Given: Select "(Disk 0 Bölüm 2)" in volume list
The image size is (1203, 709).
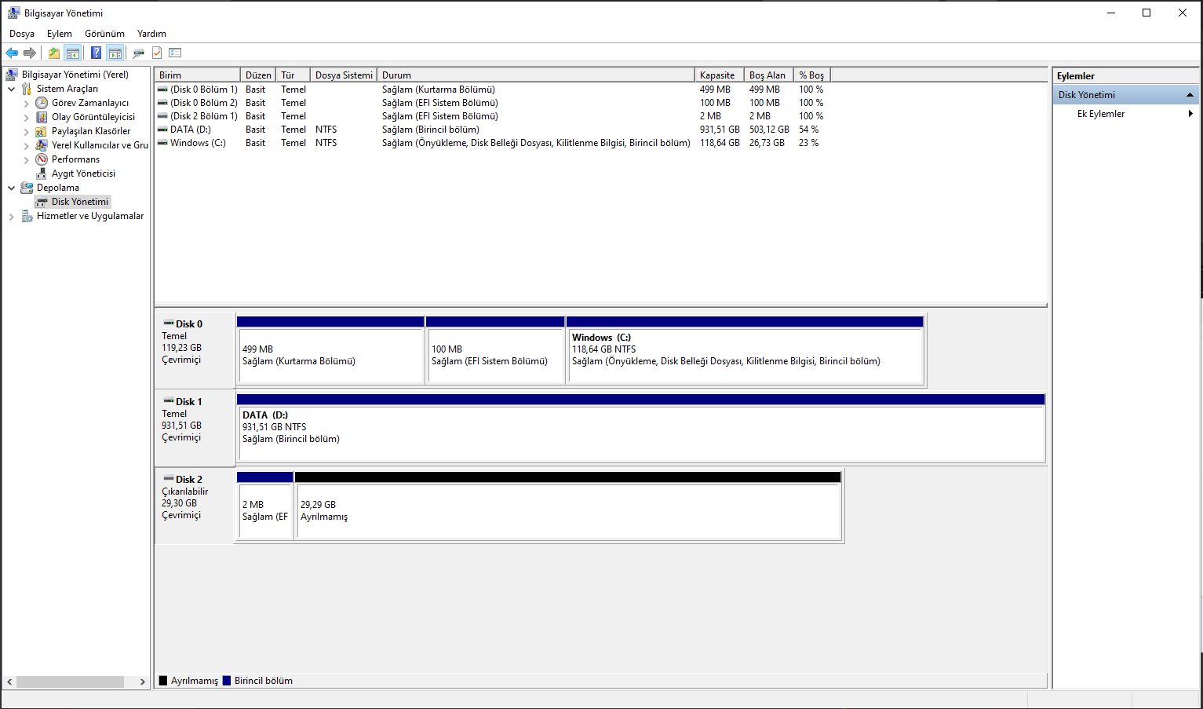Looking at the screenshot, I should pos(204,103).
